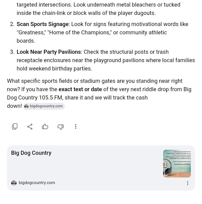Click the favicon inside the inline source chip
202x204 pixels.
(x=27, y=106)
